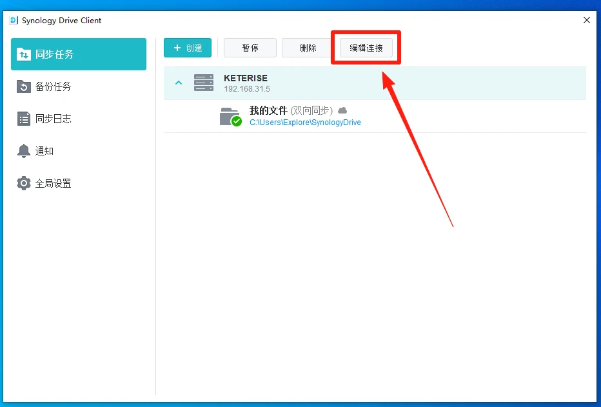Click the sync arrows icon next to 同步任务
The width and height of the screenshot is (601, 407).
(24, 54)
